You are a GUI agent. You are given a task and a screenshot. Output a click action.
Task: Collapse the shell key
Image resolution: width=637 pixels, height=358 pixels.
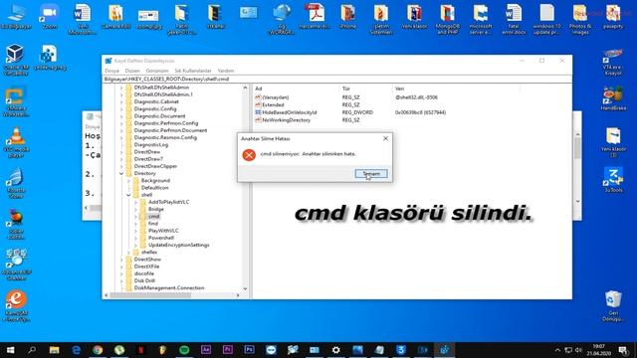tap(128, 195)
